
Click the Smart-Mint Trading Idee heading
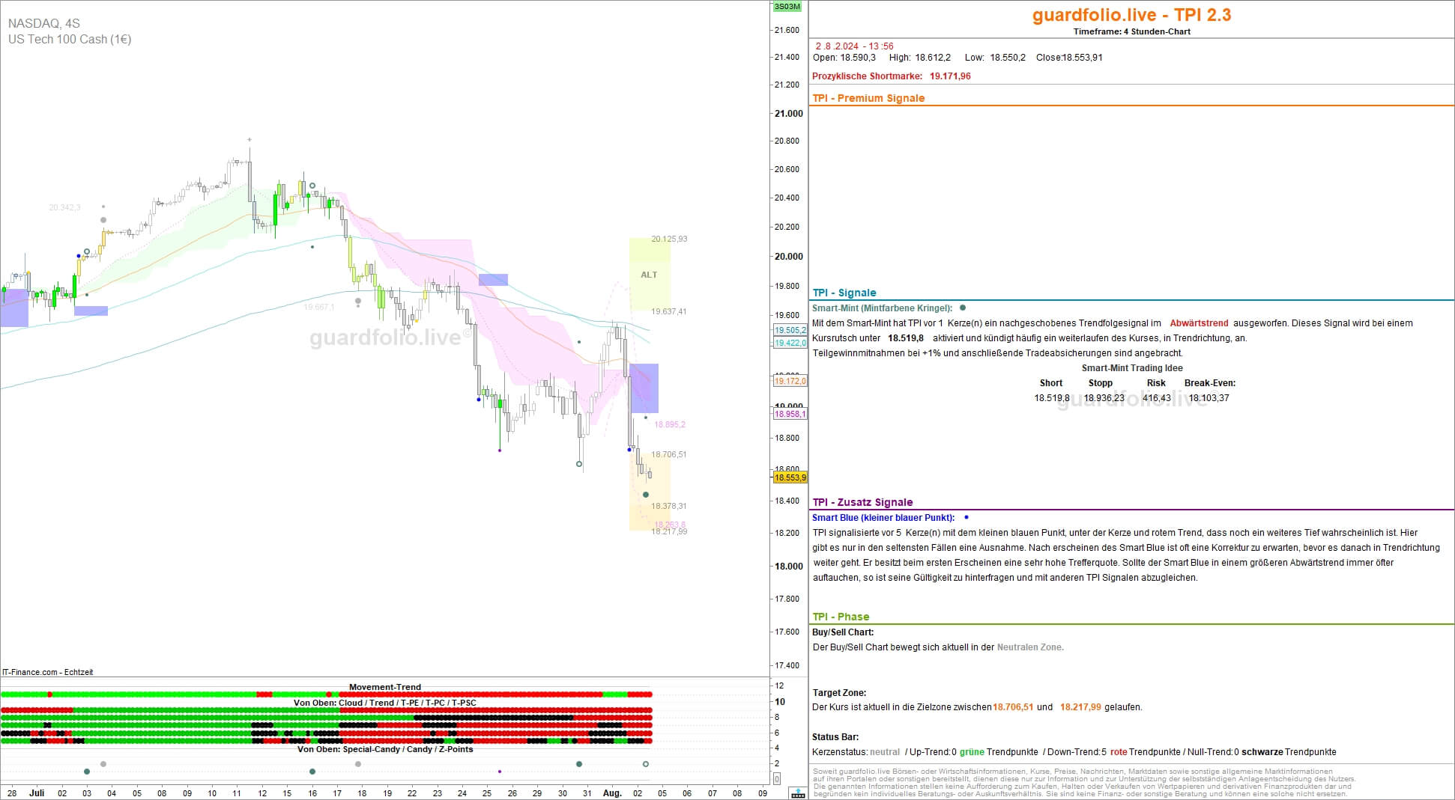click(x=1132, y=368)
